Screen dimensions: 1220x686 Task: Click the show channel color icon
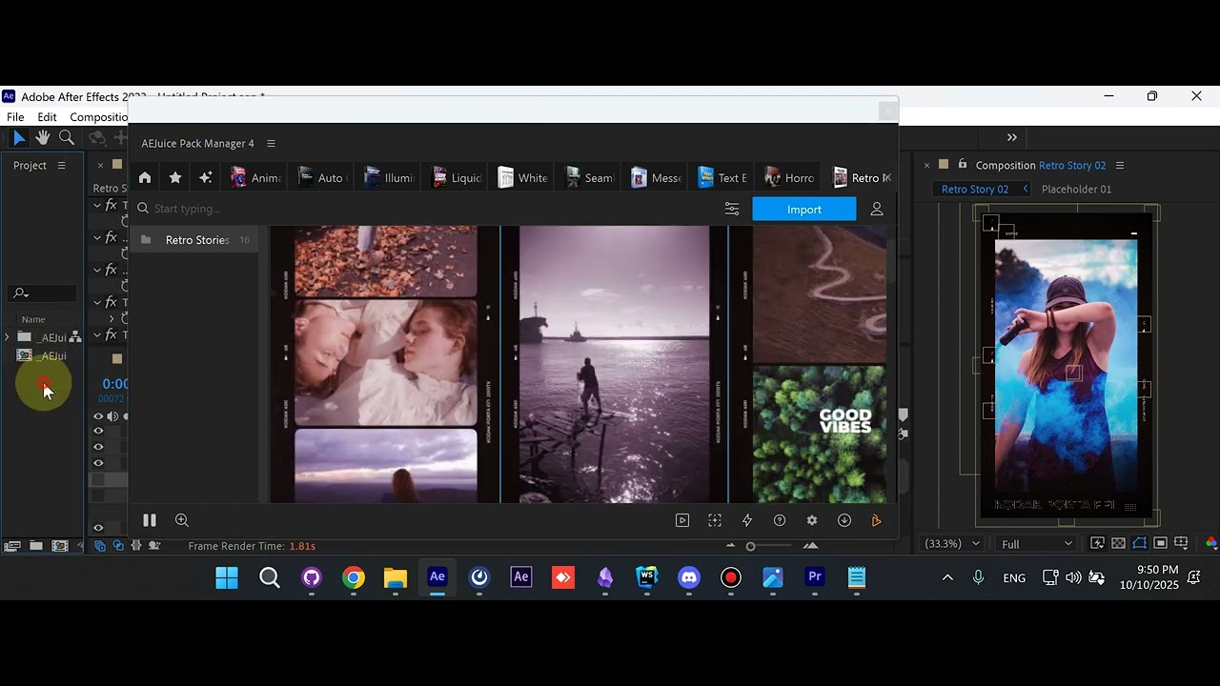1211,544
